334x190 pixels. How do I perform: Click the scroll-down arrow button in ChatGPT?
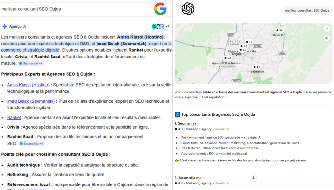(253, 178)
